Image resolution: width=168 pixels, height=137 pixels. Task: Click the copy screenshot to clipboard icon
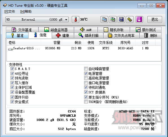coord(113,19)
